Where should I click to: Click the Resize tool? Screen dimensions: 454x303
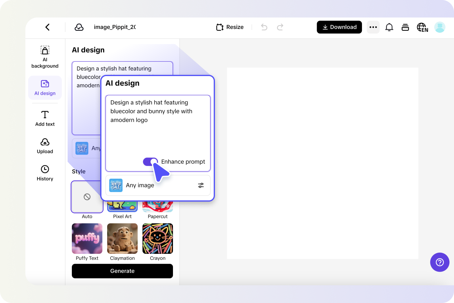click(229, 27)
